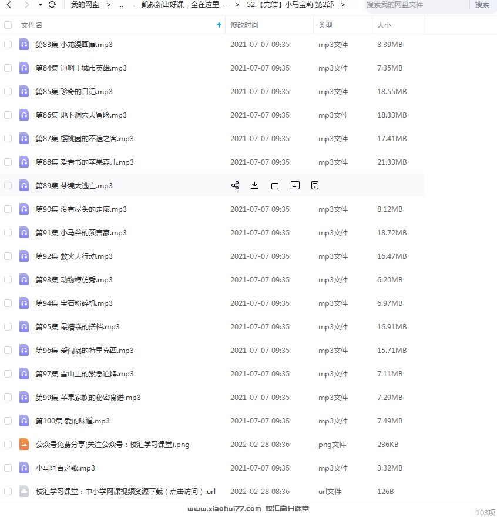The image size is (497, 517).
Task: Open file 第85集 珍奇的日记.mp3
Action: (74, 91)
